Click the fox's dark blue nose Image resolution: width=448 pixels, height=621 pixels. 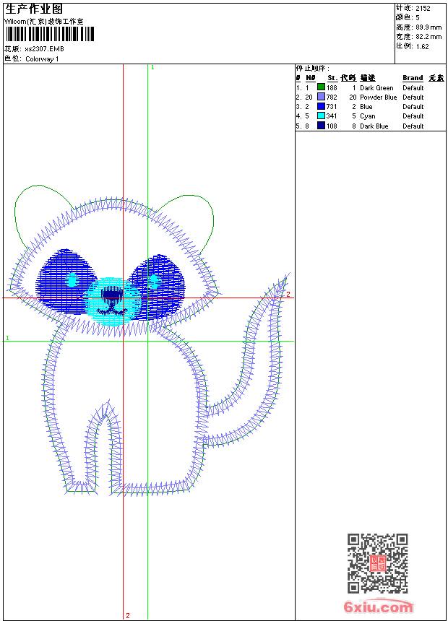(x=112, y=294)
